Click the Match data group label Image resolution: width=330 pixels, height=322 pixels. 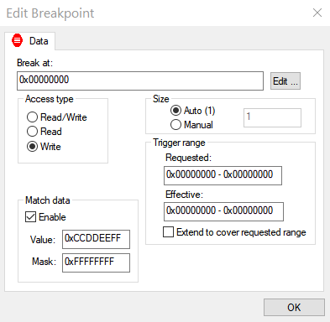(48, 200)
